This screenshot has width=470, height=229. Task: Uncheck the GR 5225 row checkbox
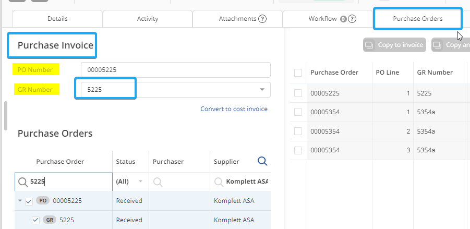[35, 220]
